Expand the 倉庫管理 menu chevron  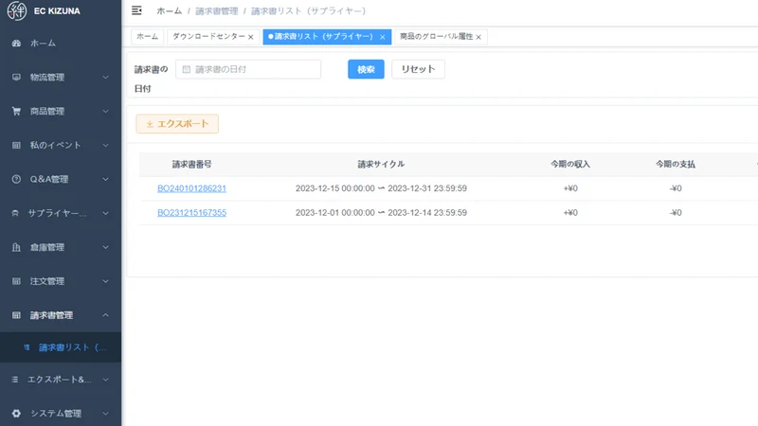[105, 247]
